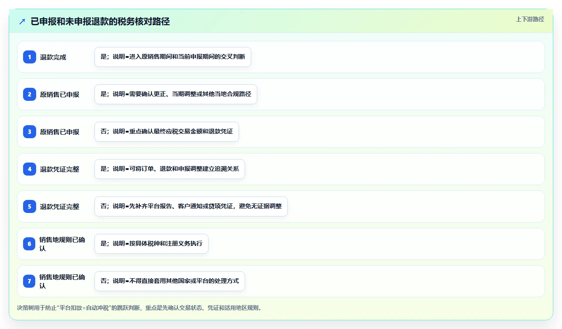
Task: Click step badge number 4
Action: tap(30, 169)
